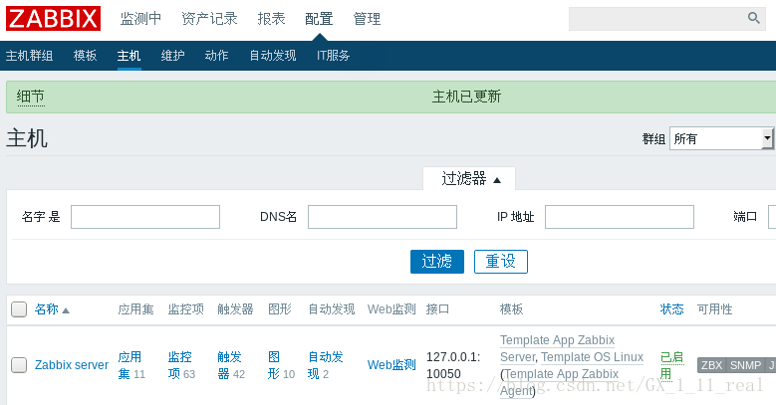Click the ZBX availability badge
Screen dimensions: 776x405
[x=711, y=365]
